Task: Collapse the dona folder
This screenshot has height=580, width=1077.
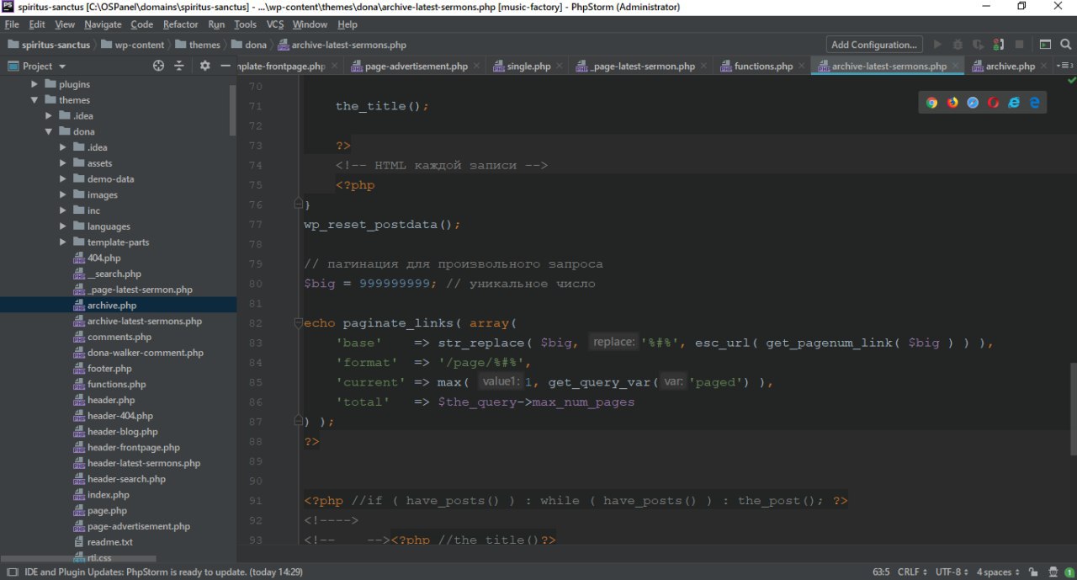Action: (50, 131)
